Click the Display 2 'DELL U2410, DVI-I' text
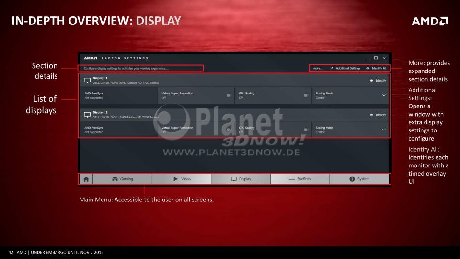Image resolution: width=460 pixels, height=259 pixels. click(126, 117)
